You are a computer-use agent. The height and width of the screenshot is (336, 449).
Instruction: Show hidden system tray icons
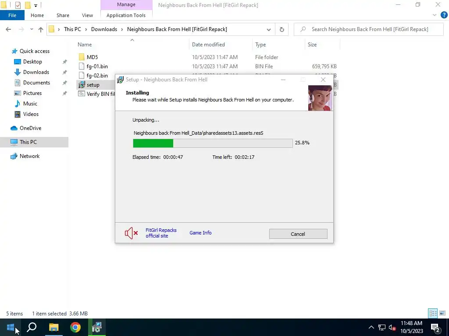(x=371, y=327)
